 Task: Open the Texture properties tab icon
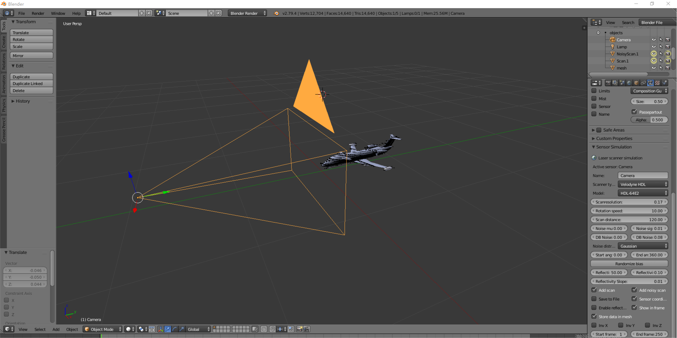tap(657, 83)
